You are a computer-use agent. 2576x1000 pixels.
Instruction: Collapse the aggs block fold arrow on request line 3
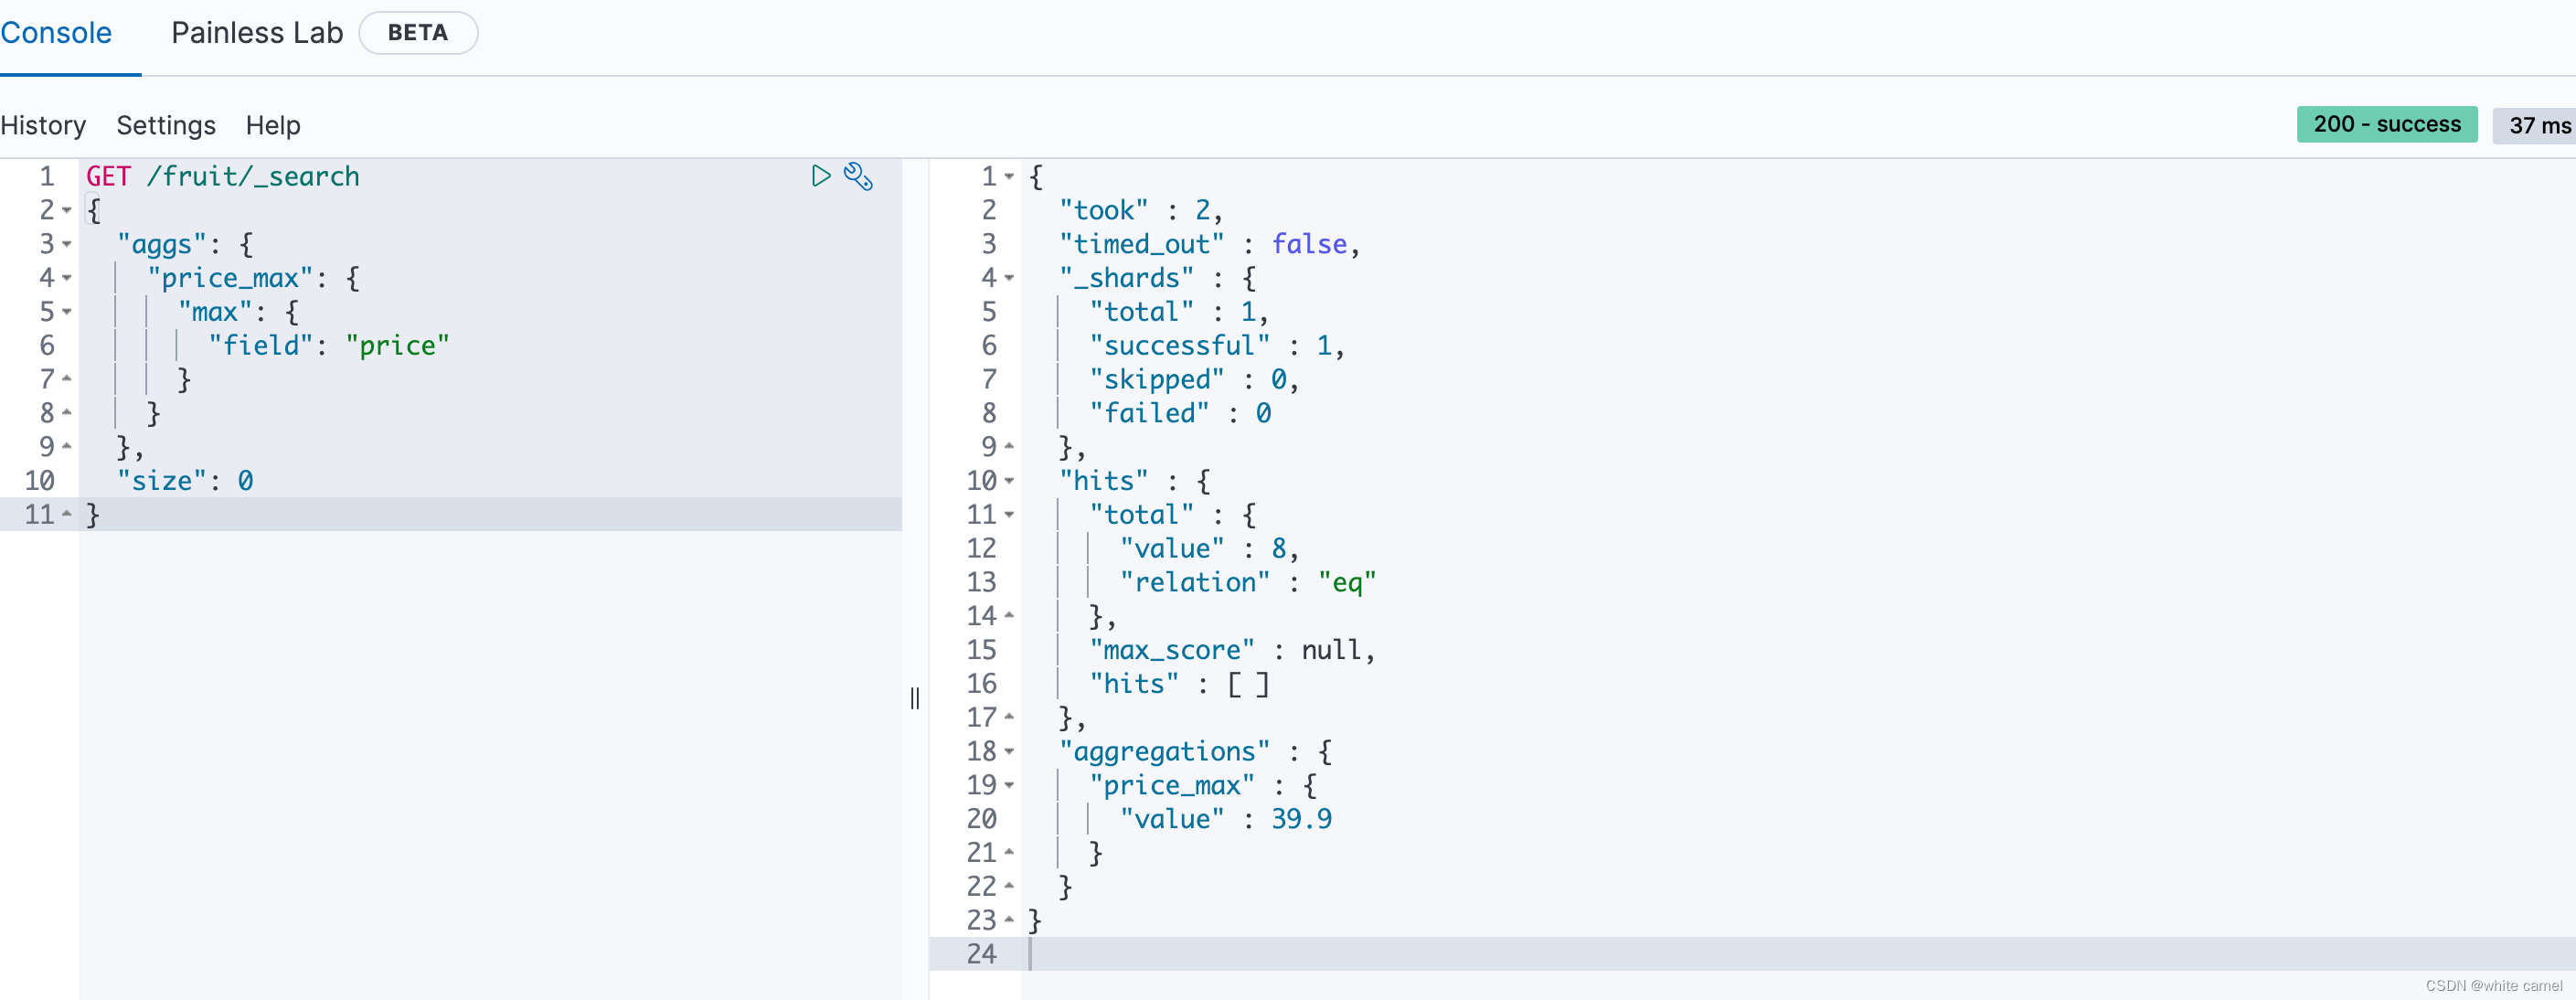tap(67, 245)
